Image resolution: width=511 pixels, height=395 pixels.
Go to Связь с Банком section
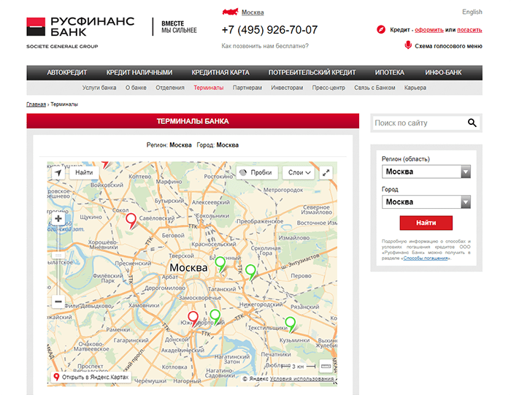click(x=374, y=88)
